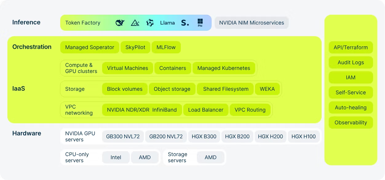Click the Qwen star-shaped logo icon
This screenshot has height=180, width=385.
(150, 23)
